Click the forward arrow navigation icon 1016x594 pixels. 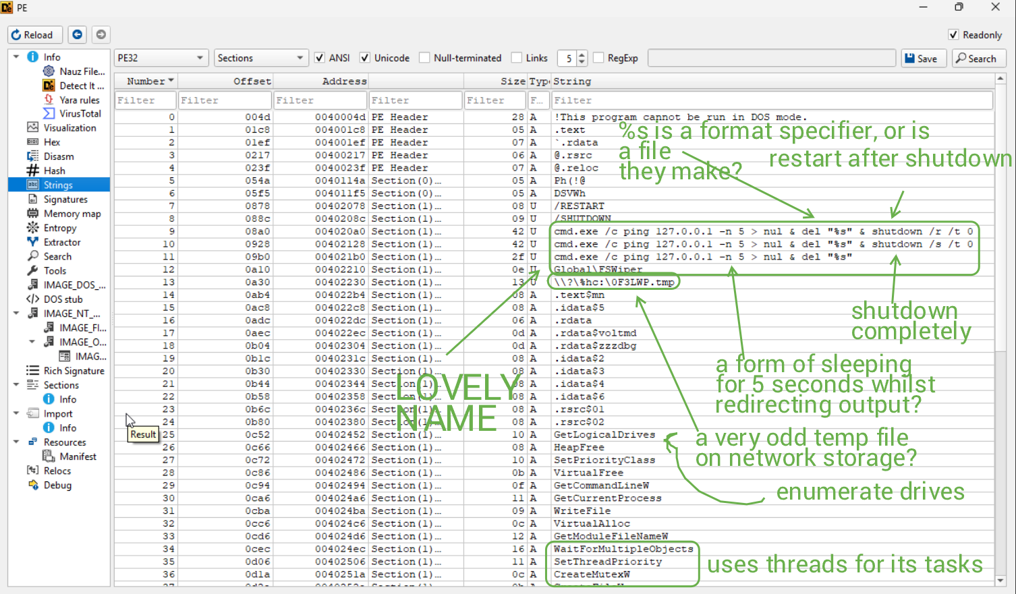[x=101, y=34]
